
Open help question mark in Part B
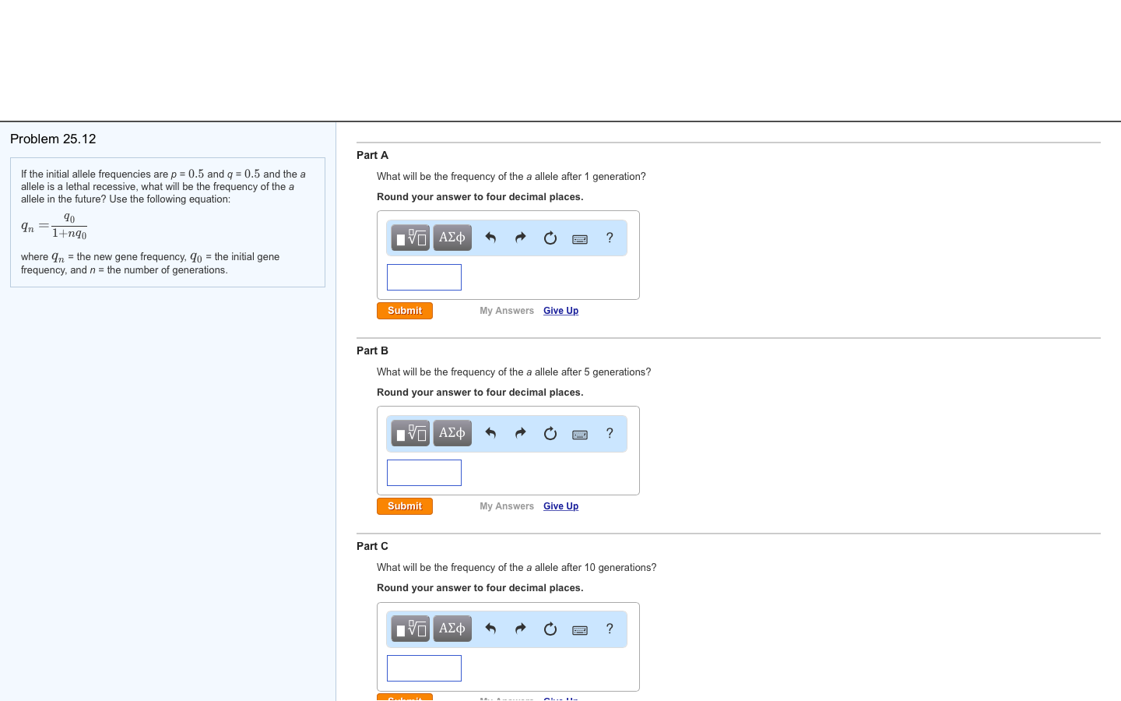pyautogui.click(x=610, y=433)
